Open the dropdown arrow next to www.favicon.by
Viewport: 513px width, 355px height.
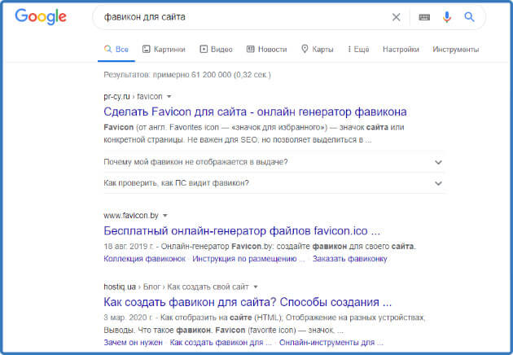165,216
